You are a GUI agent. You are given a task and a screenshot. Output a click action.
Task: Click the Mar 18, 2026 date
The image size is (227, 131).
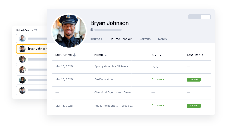[x=64, y=66]
